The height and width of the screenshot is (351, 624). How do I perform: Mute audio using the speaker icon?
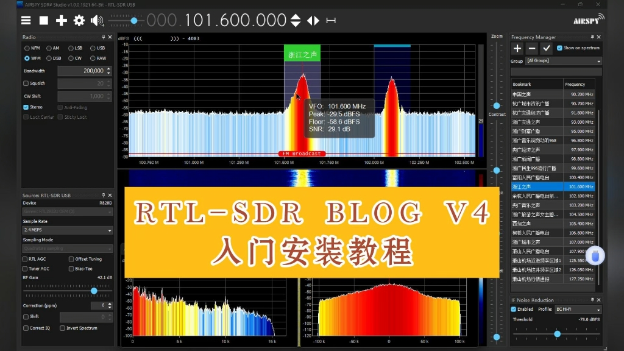click(x=97, y=20)
